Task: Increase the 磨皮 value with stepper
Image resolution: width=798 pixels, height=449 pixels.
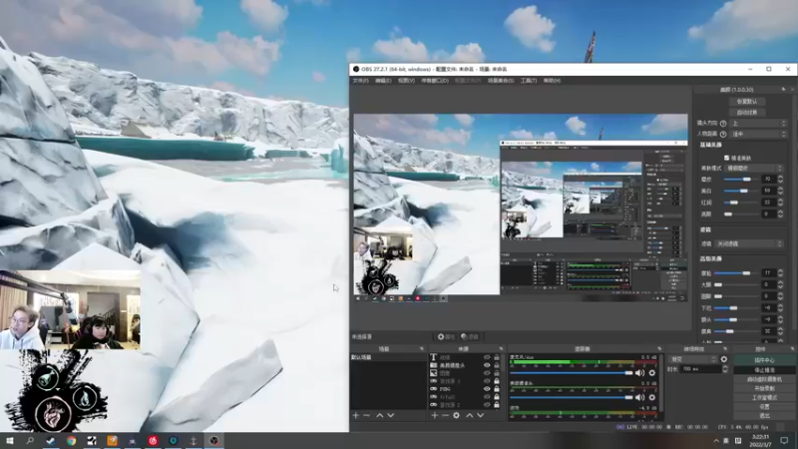Action: point(781,177)
